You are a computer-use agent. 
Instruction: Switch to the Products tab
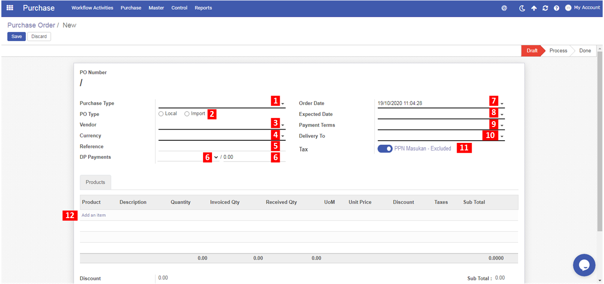click(95, 182)
